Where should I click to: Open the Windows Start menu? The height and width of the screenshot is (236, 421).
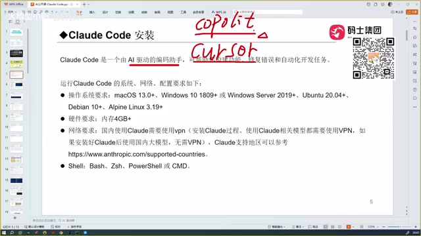click(x=4, y=233)
